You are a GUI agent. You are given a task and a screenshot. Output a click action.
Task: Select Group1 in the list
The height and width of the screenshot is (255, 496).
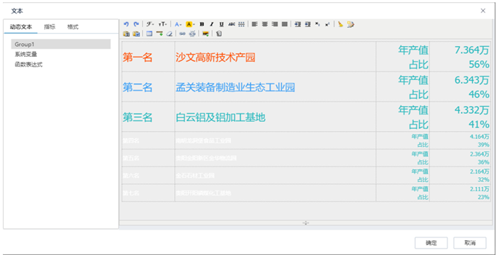61,44
